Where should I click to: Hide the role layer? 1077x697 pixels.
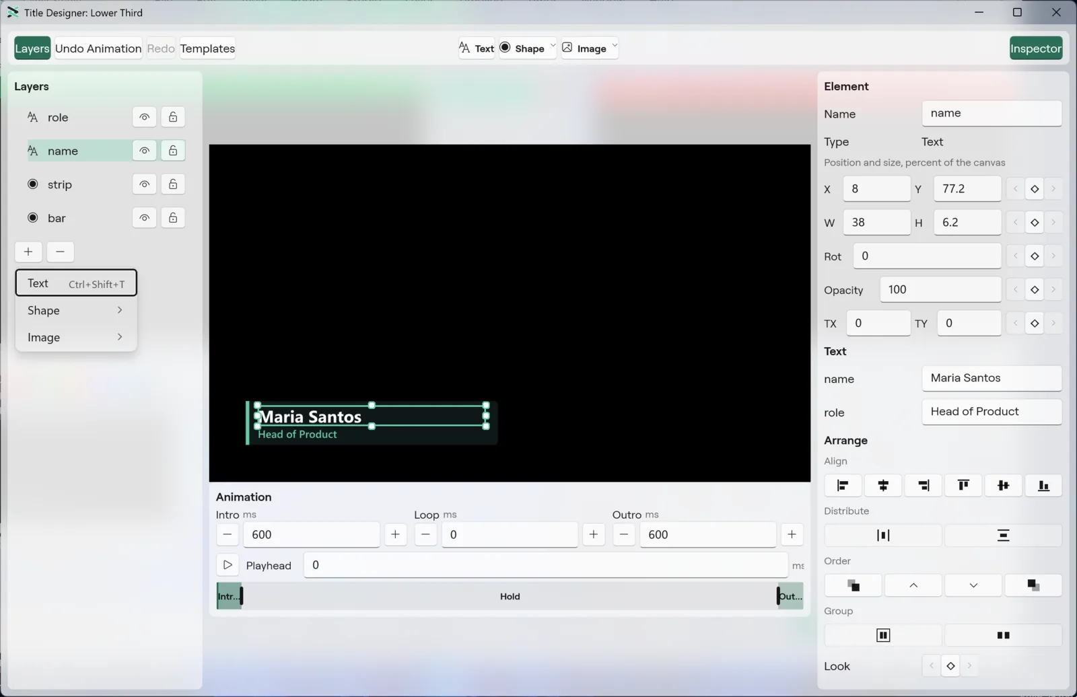tap(144, 117)
